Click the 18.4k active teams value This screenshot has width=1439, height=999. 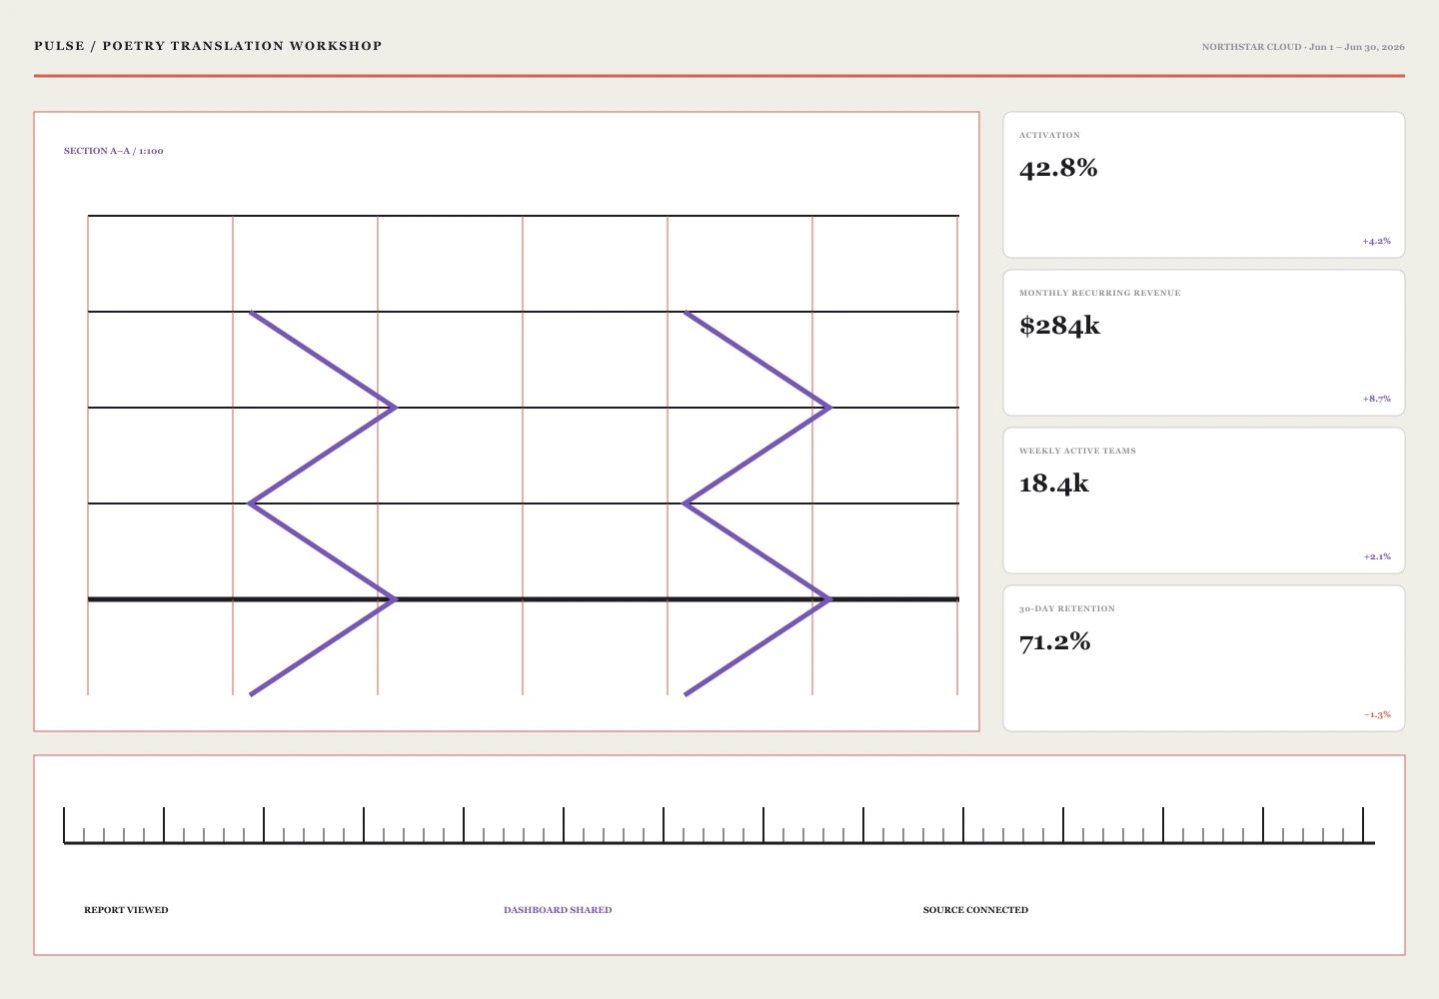tap(1053, 484)
